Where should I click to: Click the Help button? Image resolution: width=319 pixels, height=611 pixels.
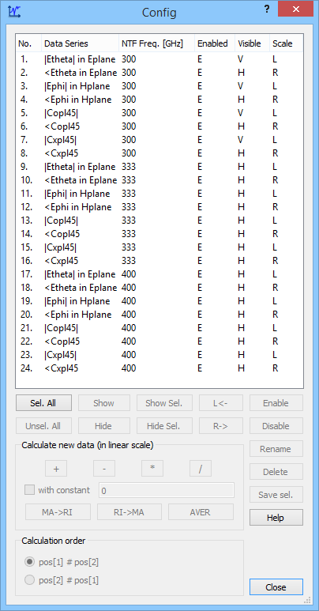click(x=276, y=518)
